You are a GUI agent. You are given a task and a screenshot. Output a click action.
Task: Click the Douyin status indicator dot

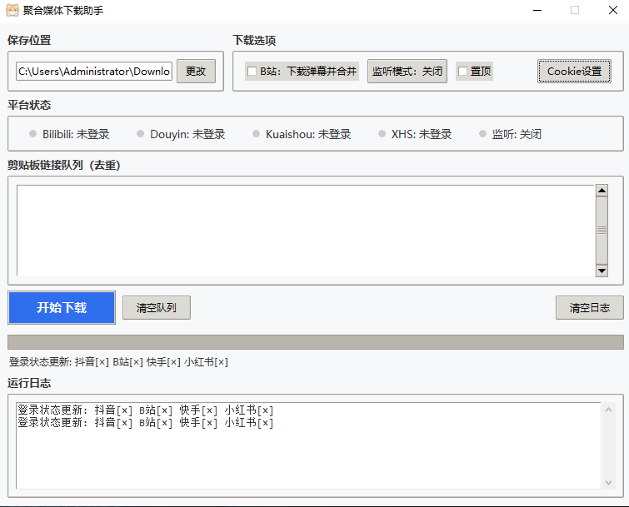[141, 134]
